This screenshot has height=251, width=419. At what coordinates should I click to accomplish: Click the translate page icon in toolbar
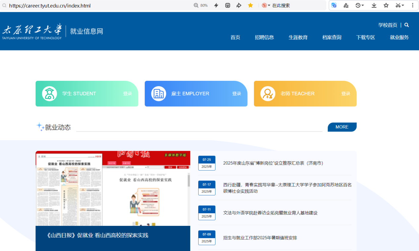[x=334, y=5]
